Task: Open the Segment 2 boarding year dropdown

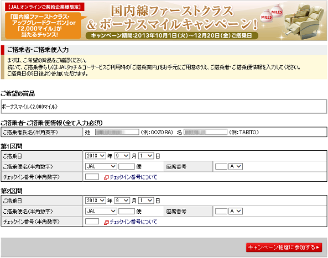Action: tap(95, 201)
